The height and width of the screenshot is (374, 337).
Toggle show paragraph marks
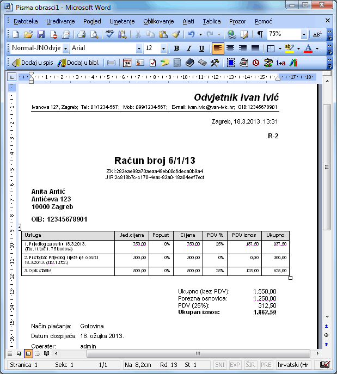pyautogui.click(x=260, y=34)
